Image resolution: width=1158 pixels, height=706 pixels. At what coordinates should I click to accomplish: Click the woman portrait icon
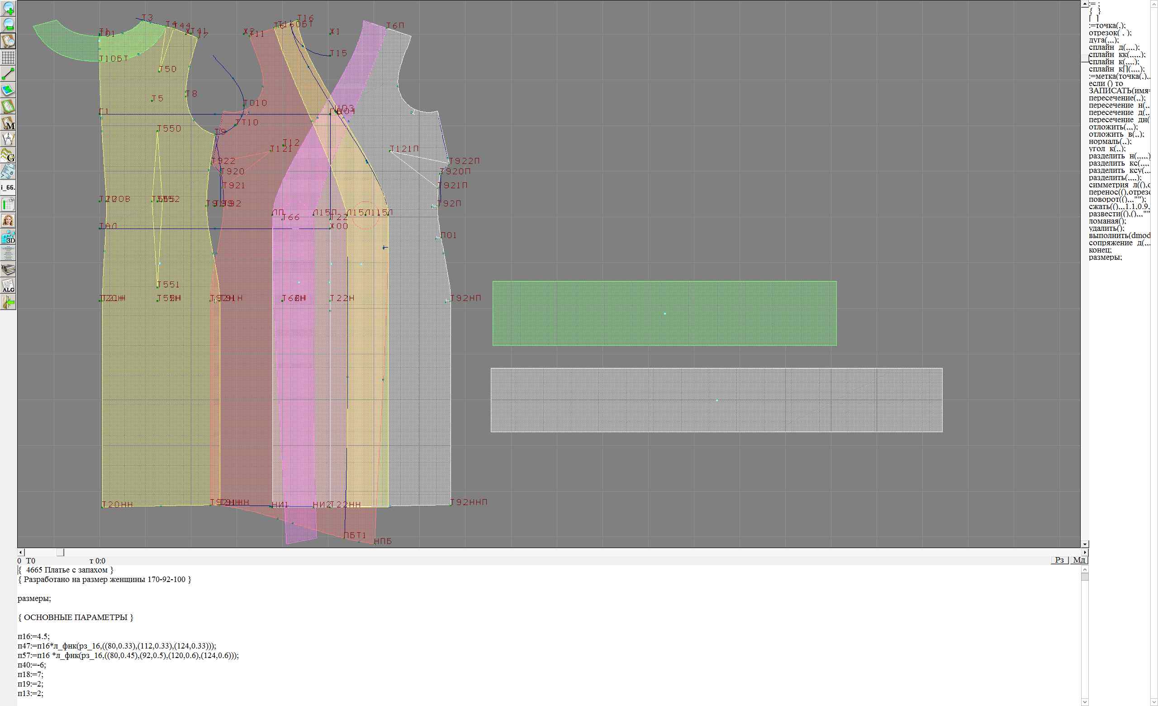[9, 220]
